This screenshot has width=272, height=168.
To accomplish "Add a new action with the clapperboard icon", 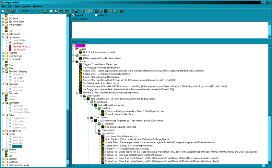I will pyautogui.click(x=76, y=11).
